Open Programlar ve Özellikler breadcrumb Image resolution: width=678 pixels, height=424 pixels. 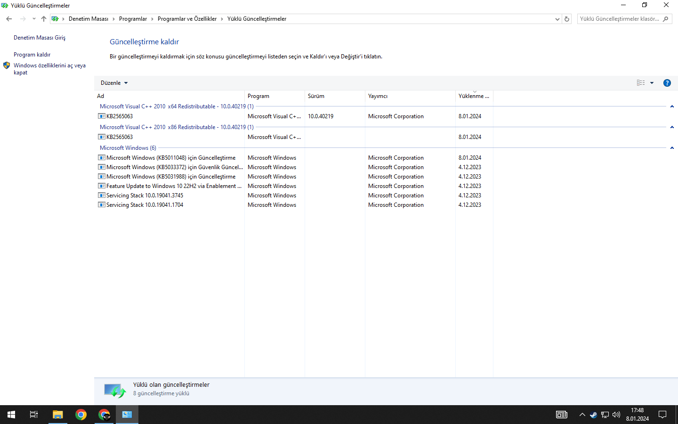[187, 19]
